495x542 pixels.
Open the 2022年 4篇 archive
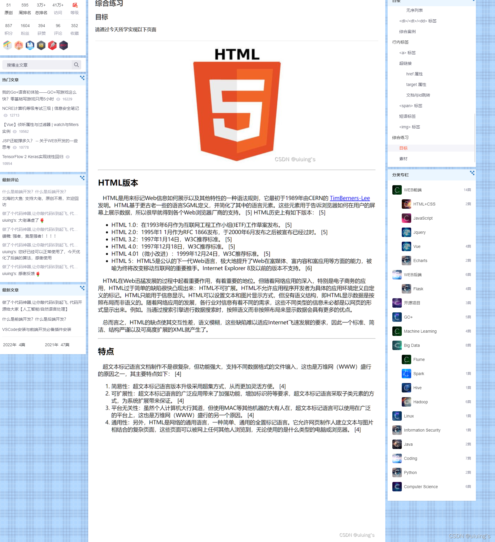(x=14, y=345)
